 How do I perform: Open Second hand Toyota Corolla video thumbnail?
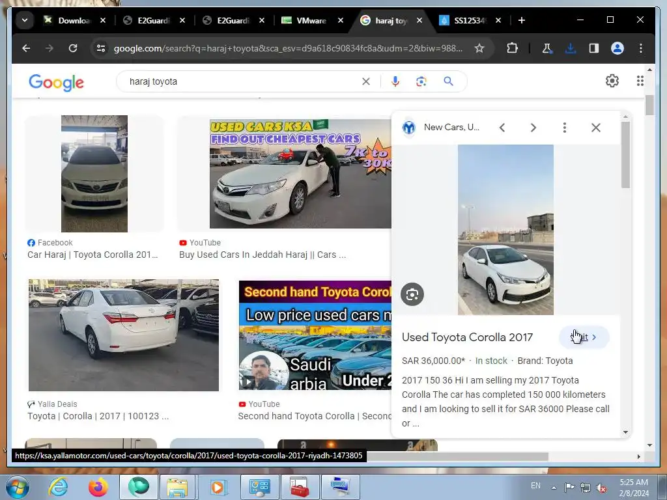click(315, 335)
